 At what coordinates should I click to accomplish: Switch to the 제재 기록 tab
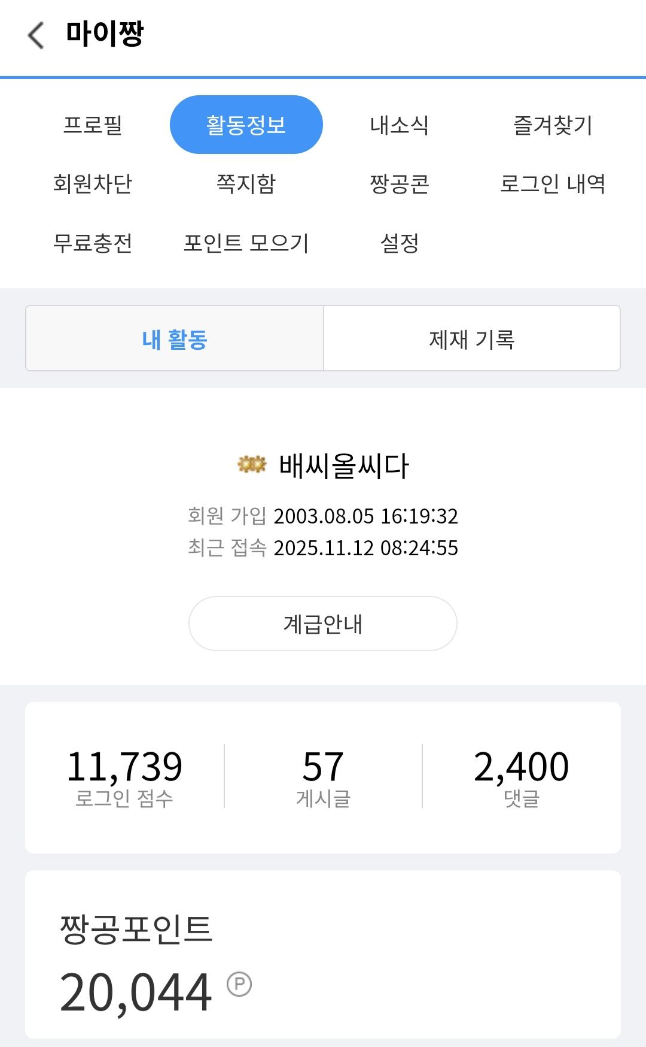pos(471,339)
